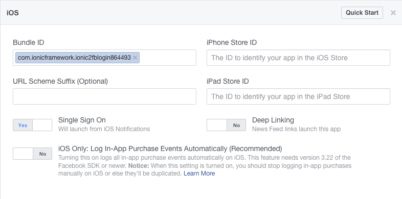Click the Bundle ID field's empty area
The width and height of the screenshot is (402, 199).
pyautogui.click(x=168, y=58)
